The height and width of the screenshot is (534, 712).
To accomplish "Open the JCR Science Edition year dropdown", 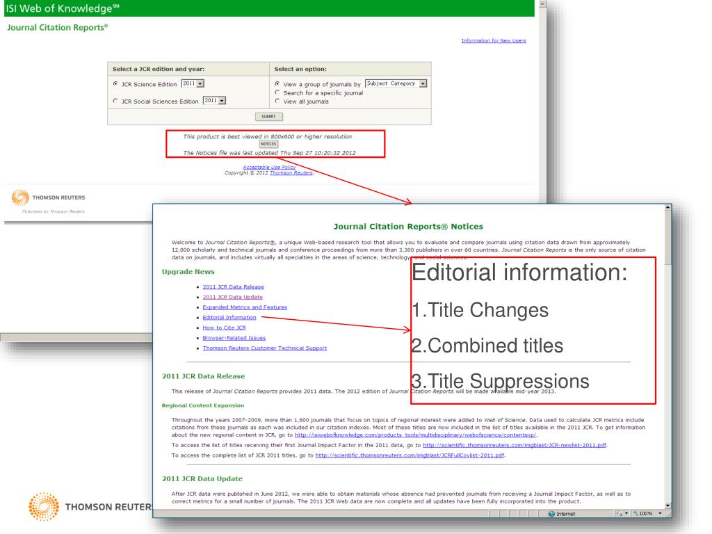I will (193, 83).
